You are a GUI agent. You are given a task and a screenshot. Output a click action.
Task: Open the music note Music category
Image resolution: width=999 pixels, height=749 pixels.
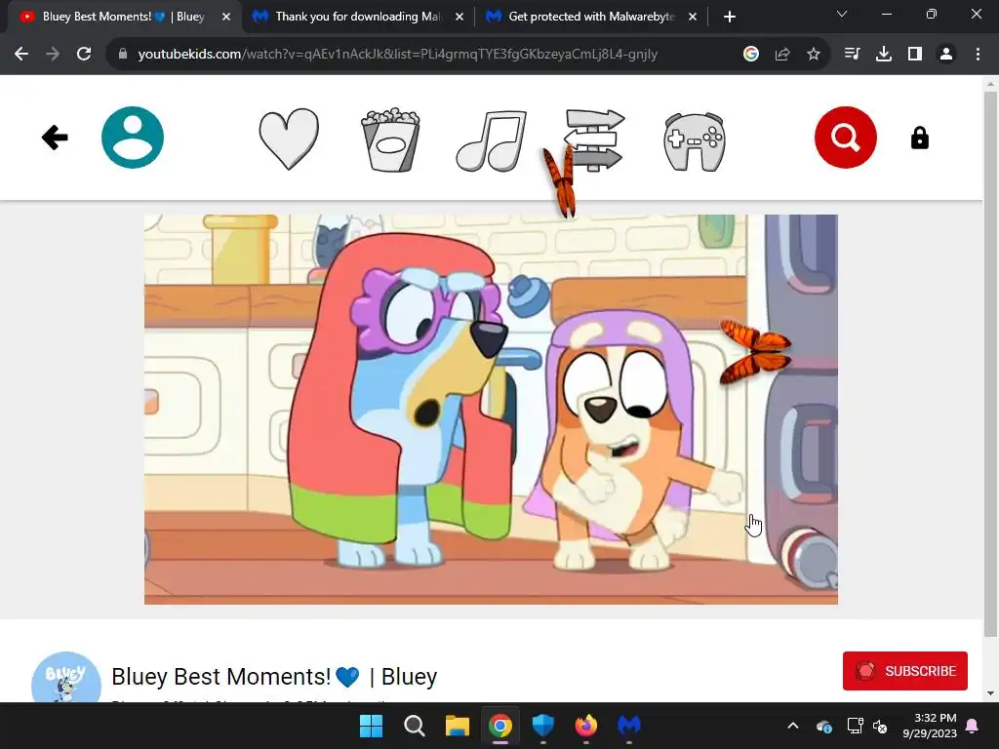pos(492,140)
